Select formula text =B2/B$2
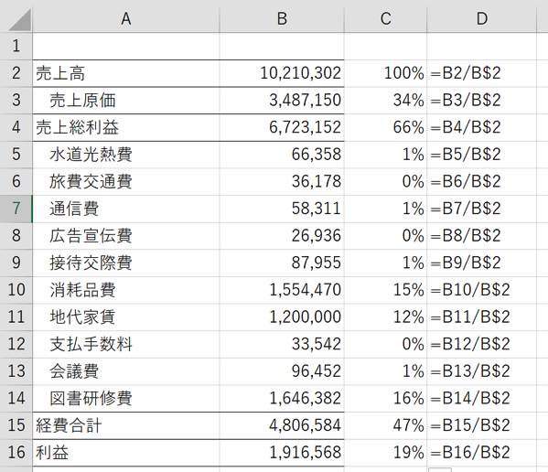The height and width of the screenshot is (472, 548). (x=466, y=73)
